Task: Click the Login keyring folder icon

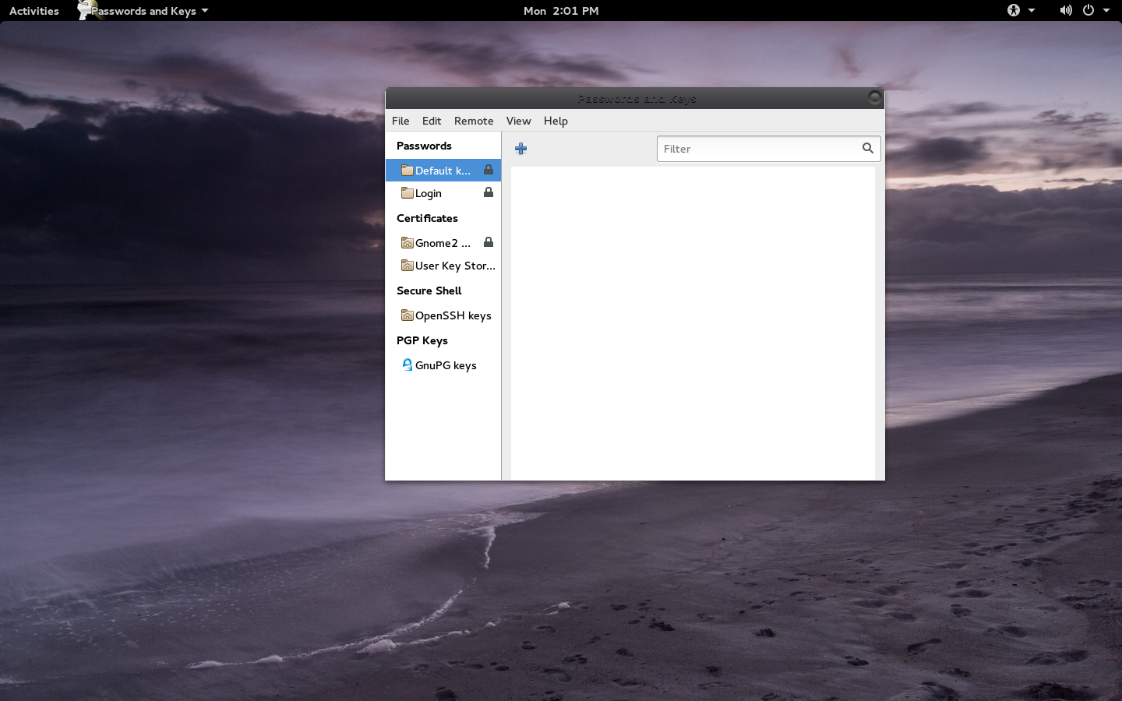Action: 407,192
